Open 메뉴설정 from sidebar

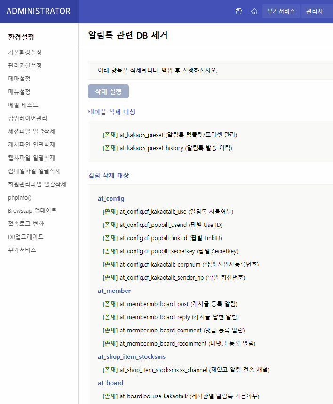[x=19, y=92]
